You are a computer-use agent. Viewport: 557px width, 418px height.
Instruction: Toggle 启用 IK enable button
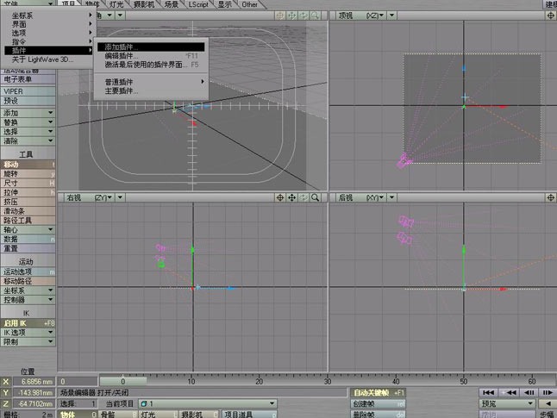28,323
